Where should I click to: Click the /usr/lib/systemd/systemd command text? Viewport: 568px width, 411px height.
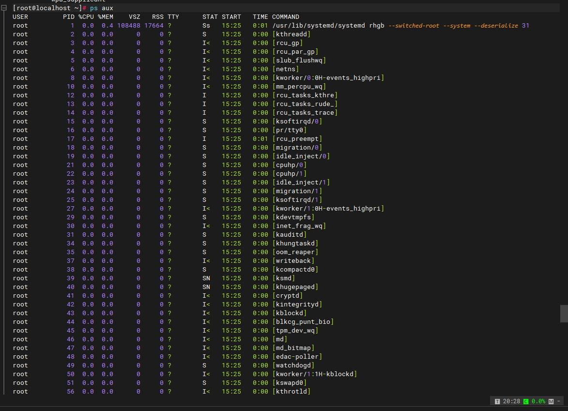[319, 26]
